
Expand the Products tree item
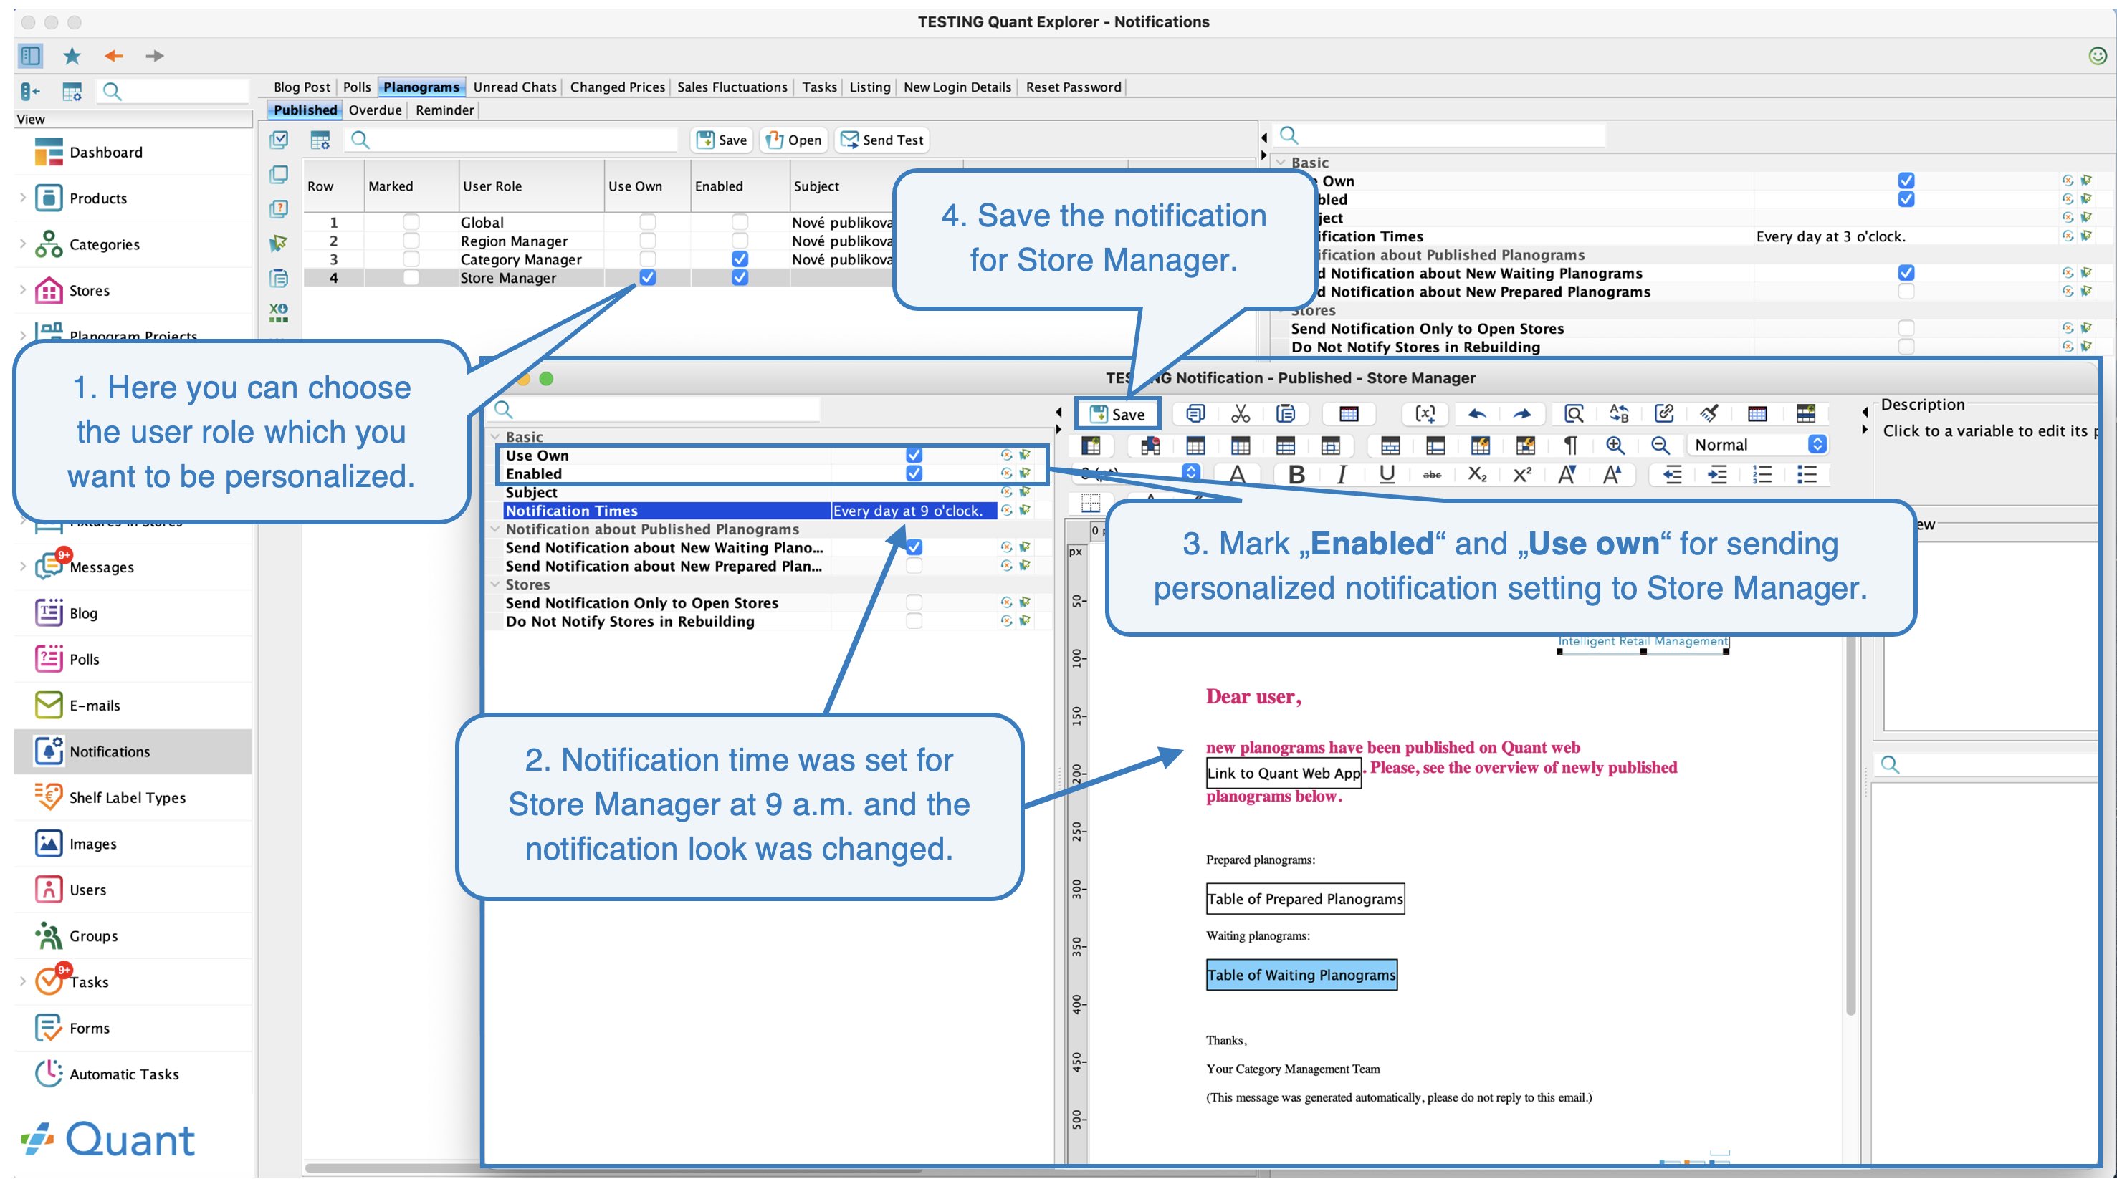22,198
